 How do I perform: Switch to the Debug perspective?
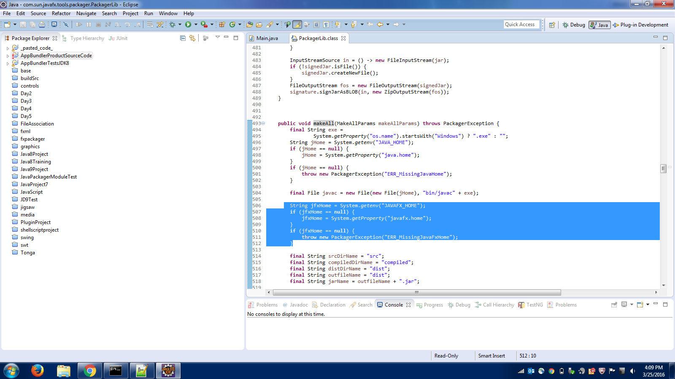[x=574, y=25]
